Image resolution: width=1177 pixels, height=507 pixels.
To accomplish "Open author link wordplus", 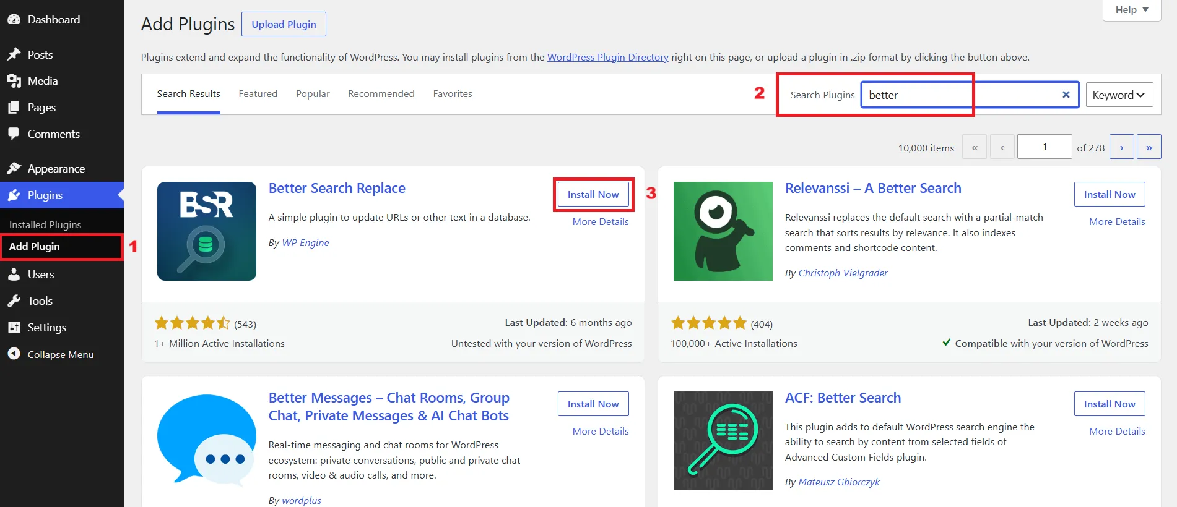I will 302,500.
